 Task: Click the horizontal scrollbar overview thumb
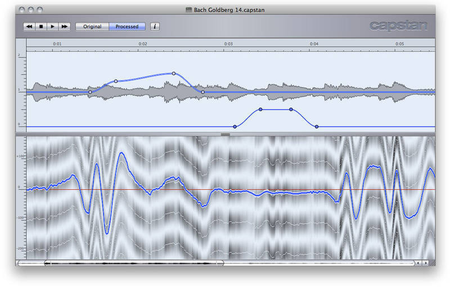134,262
